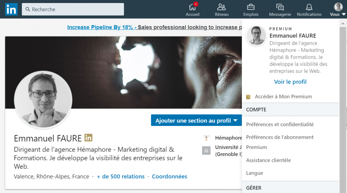Click the LinkedIn logo icon
The height and width of the screenshot is (193, 347).
pyautogui.click(x=11, y=9)
